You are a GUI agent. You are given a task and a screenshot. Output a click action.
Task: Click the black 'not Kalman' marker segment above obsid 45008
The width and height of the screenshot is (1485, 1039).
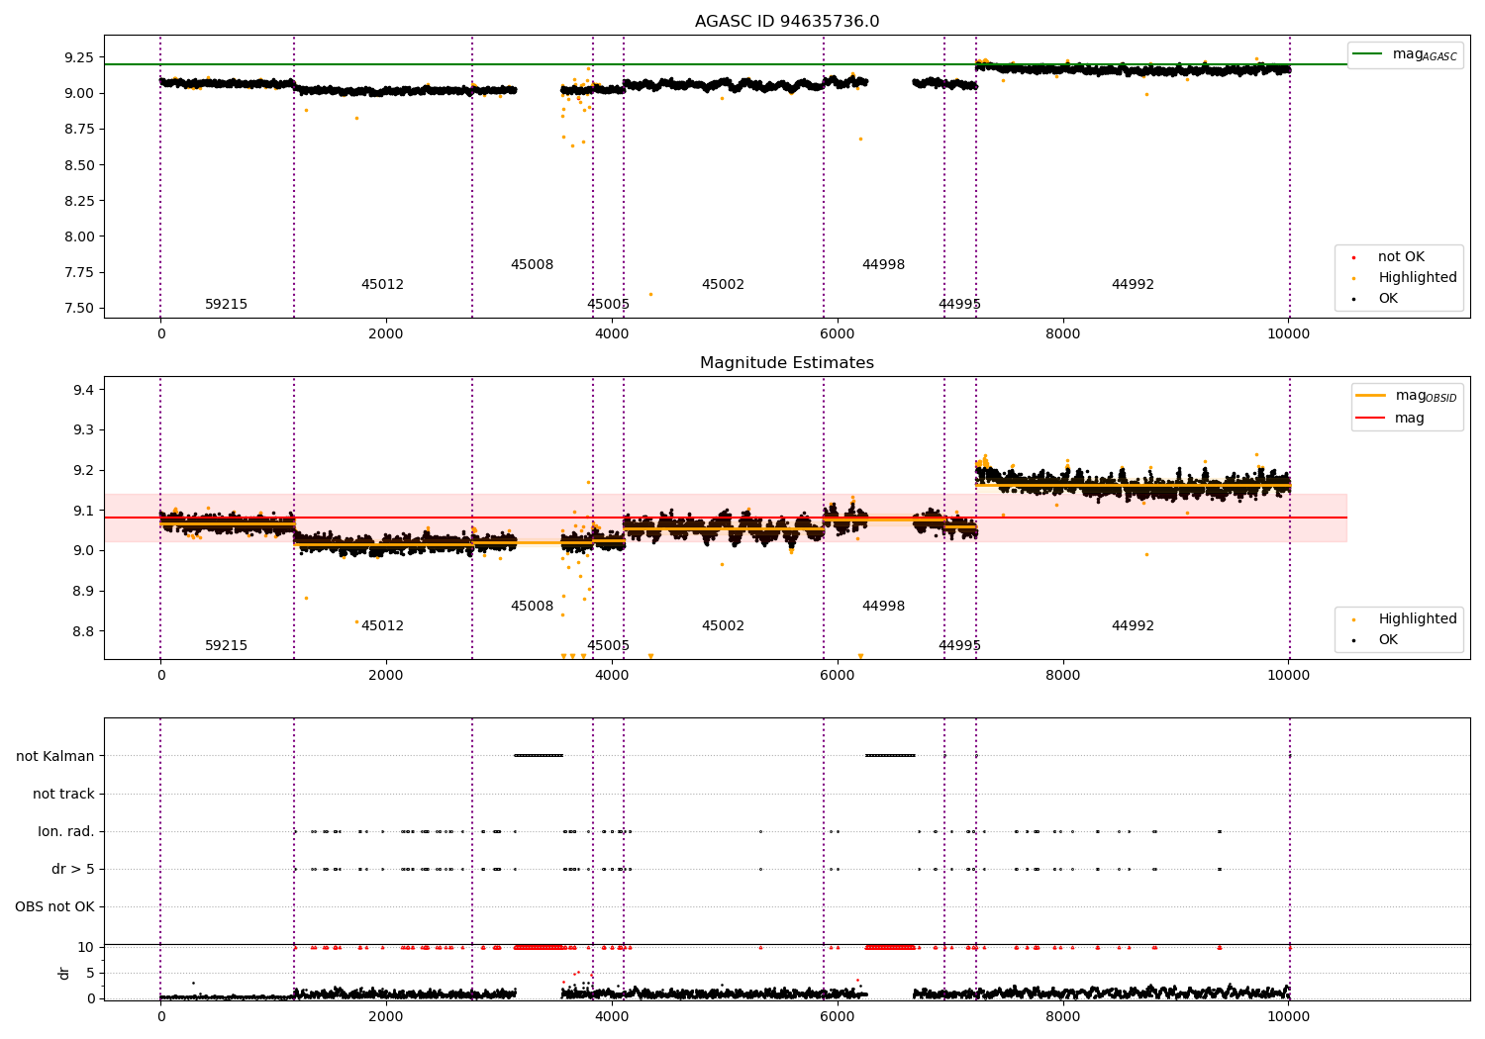[x=539, y=756]
